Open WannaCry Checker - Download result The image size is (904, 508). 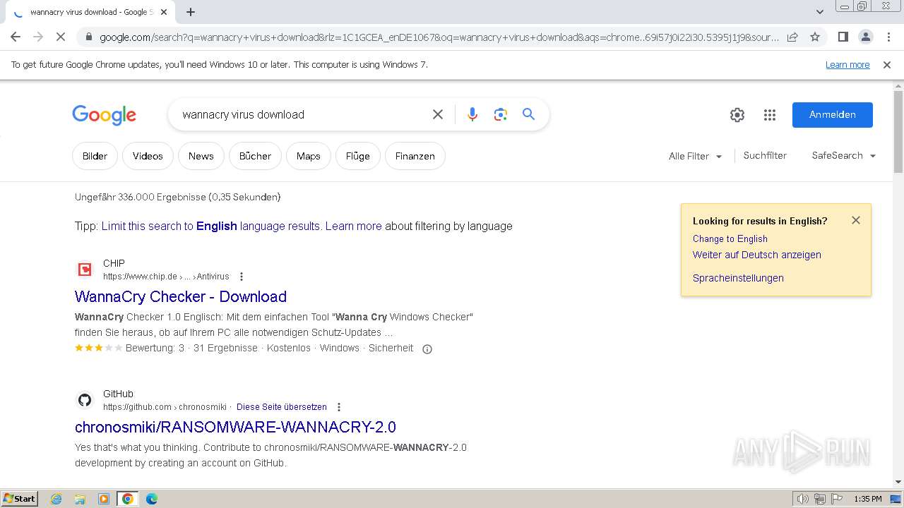pyautogui.click(x=181, y=296)
